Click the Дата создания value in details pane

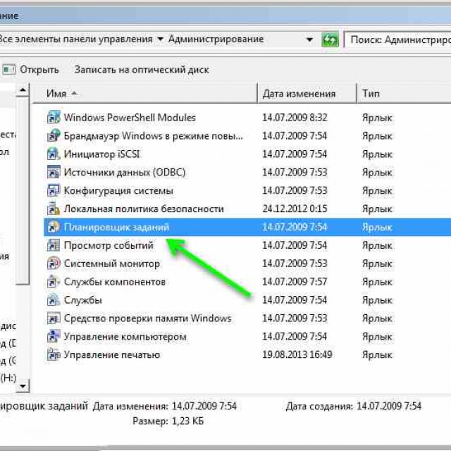pos(389,406)
